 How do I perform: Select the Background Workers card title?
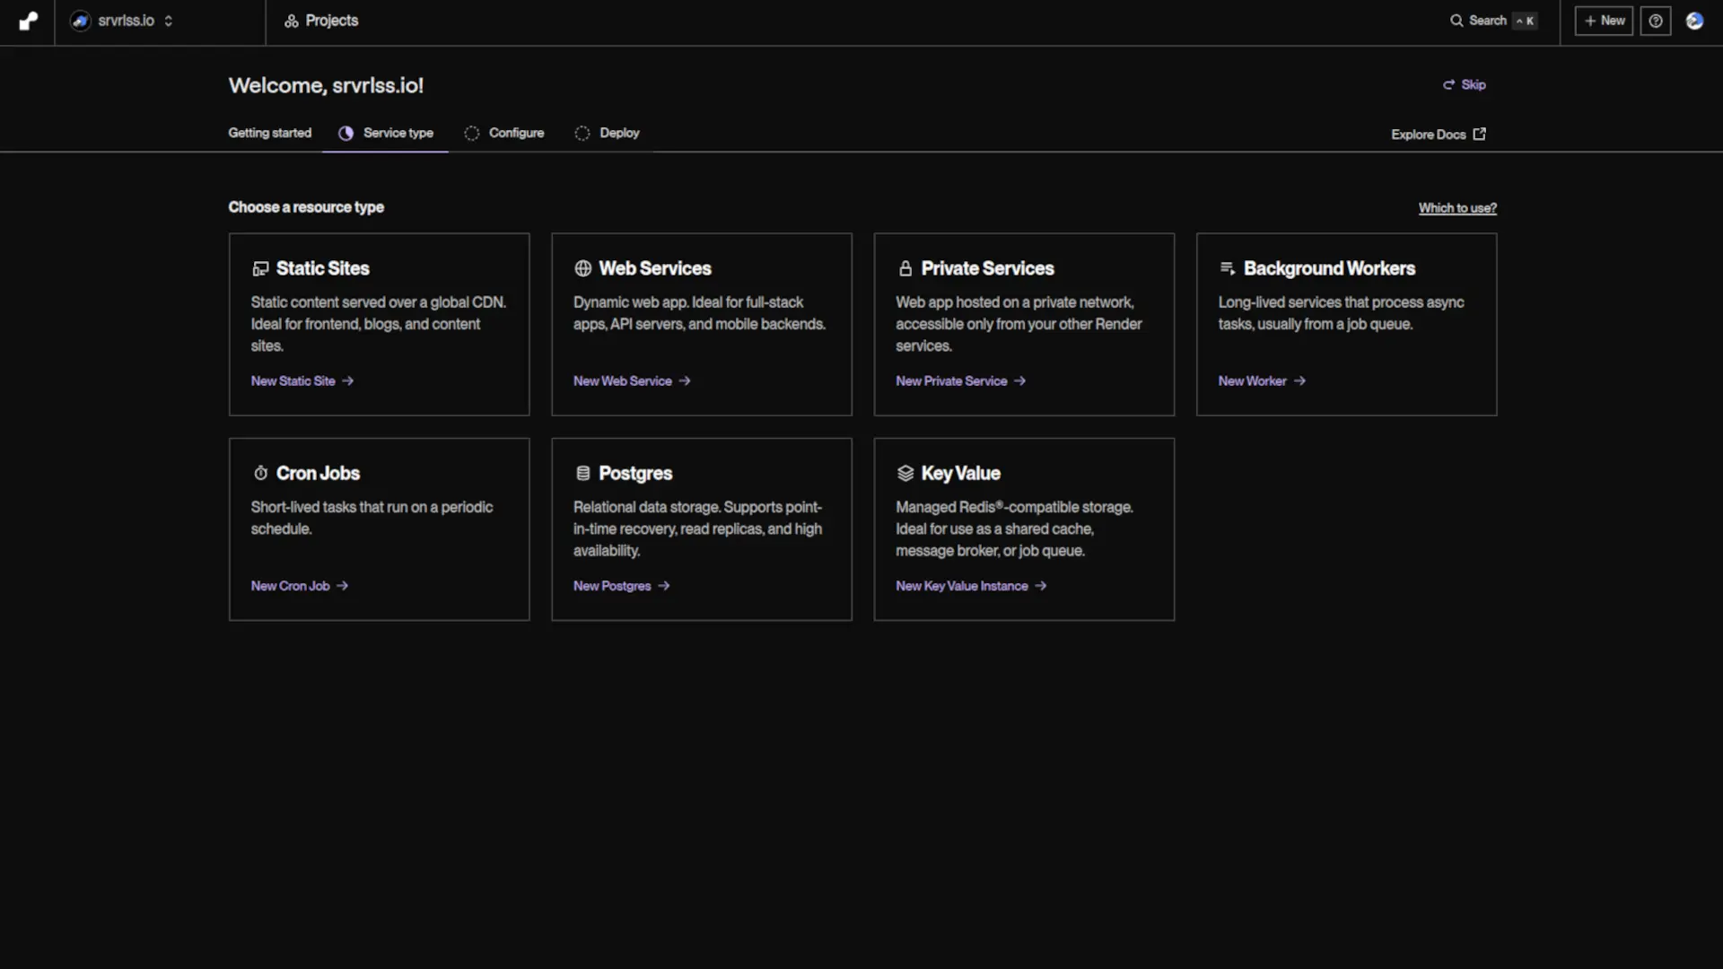point(1329,268)
